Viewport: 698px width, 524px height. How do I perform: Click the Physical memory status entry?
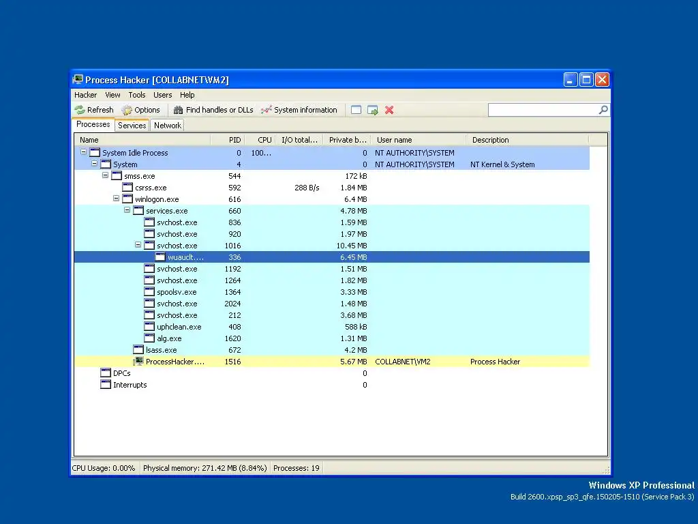coord(204,468)
